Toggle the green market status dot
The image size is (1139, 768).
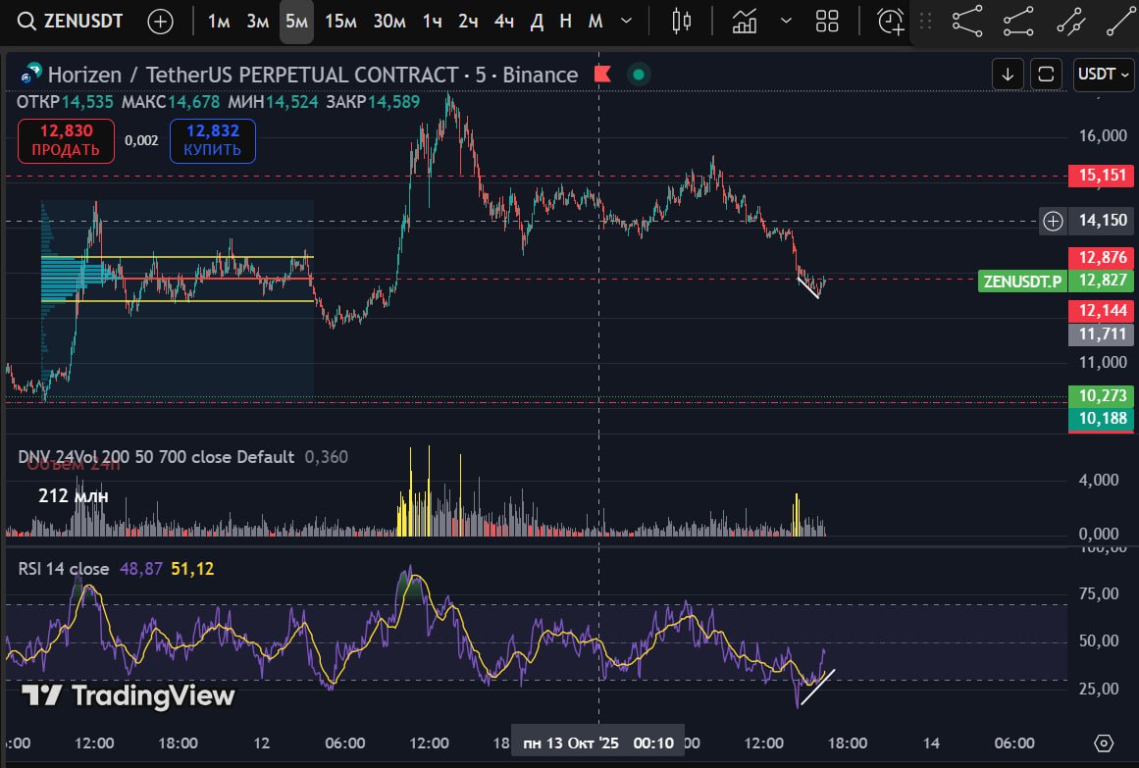tap(639, 75)
